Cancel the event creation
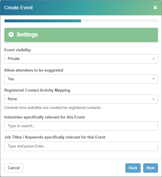 [x=14, y=168]
